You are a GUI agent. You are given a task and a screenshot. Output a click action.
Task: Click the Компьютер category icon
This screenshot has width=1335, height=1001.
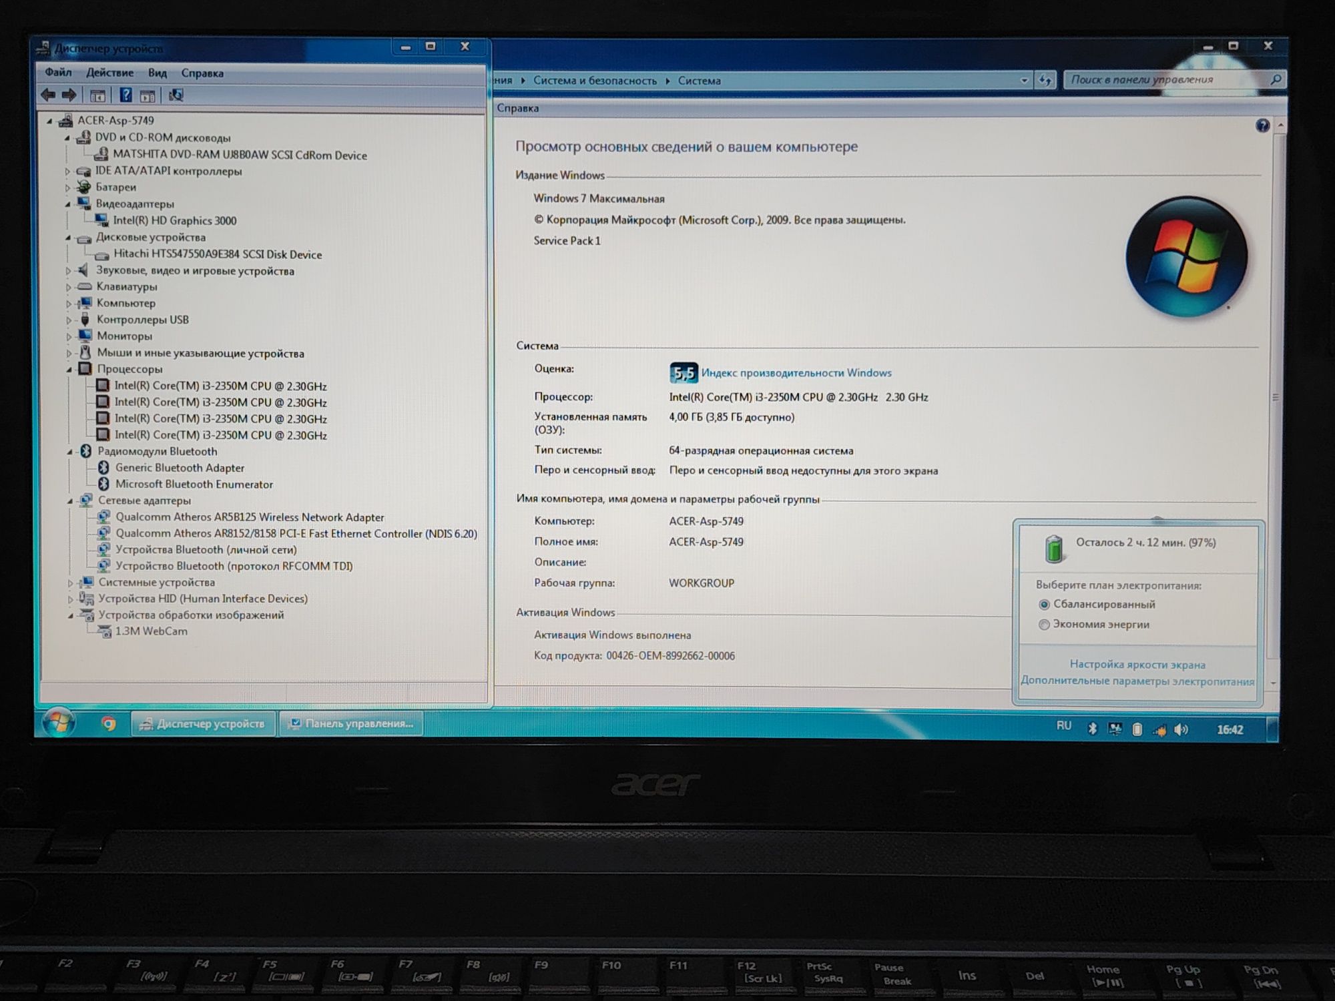(85, 303)
